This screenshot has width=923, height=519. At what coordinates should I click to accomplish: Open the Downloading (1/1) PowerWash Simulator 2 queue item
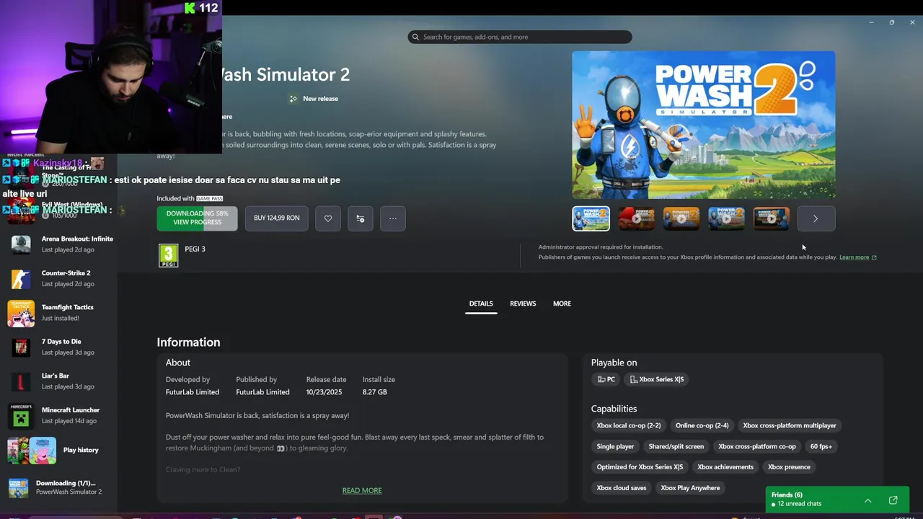click(58, 487)
